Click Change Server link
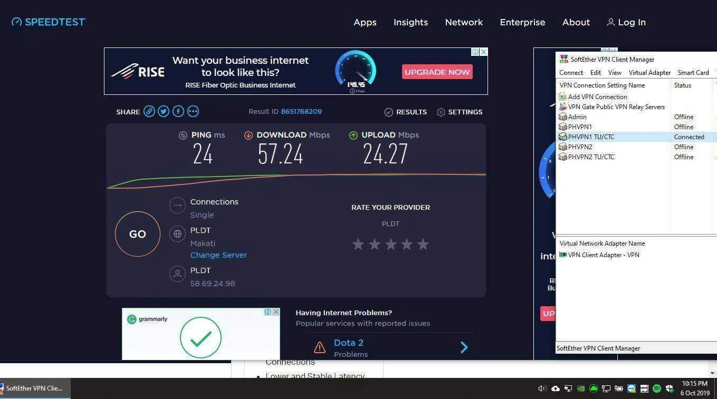Screen dimensions: 717x399 coord(218,255)
